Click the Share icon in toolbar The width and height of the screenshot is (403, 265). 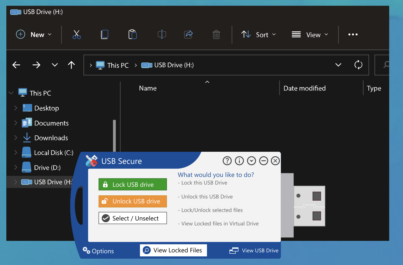click(x=188, y=34)
